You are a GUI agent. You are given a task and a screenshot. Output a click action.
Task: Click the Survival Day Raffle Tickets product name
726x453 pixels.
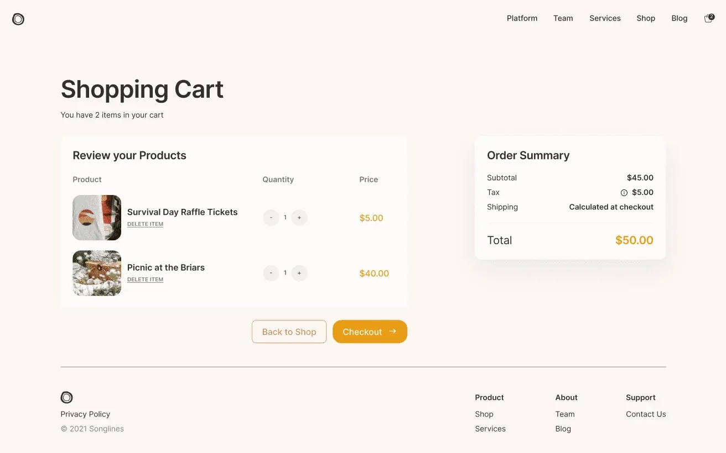pos(183,212)
